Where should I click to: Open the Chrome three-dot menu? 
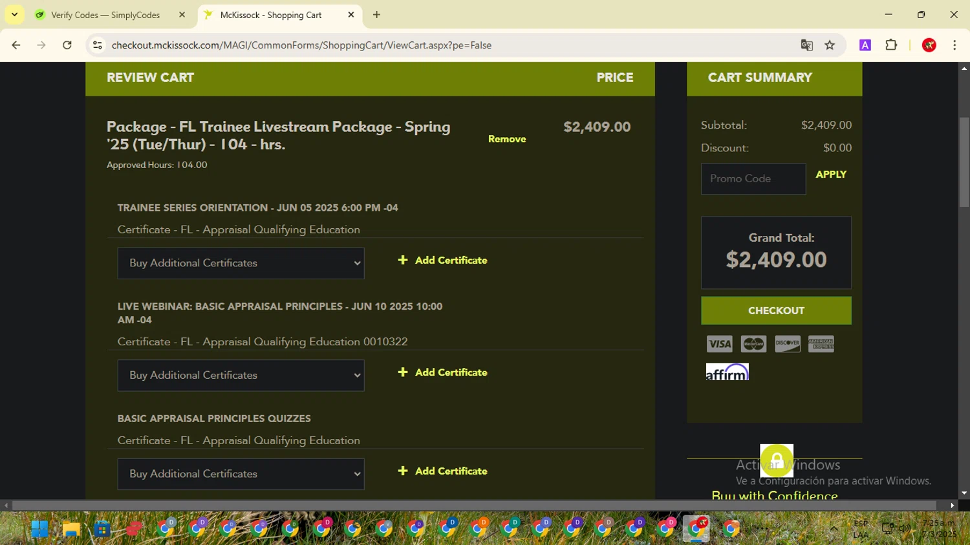[954, 45]
